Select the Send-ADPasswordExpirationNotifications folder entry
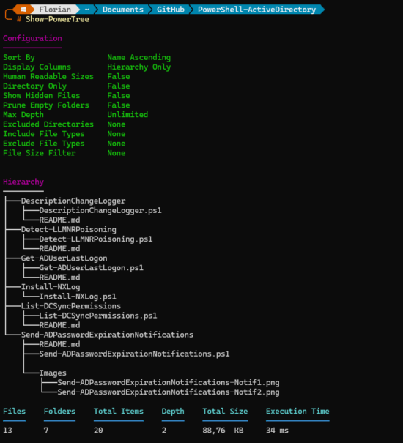This screenshot has width=403, height=443. 107,335
